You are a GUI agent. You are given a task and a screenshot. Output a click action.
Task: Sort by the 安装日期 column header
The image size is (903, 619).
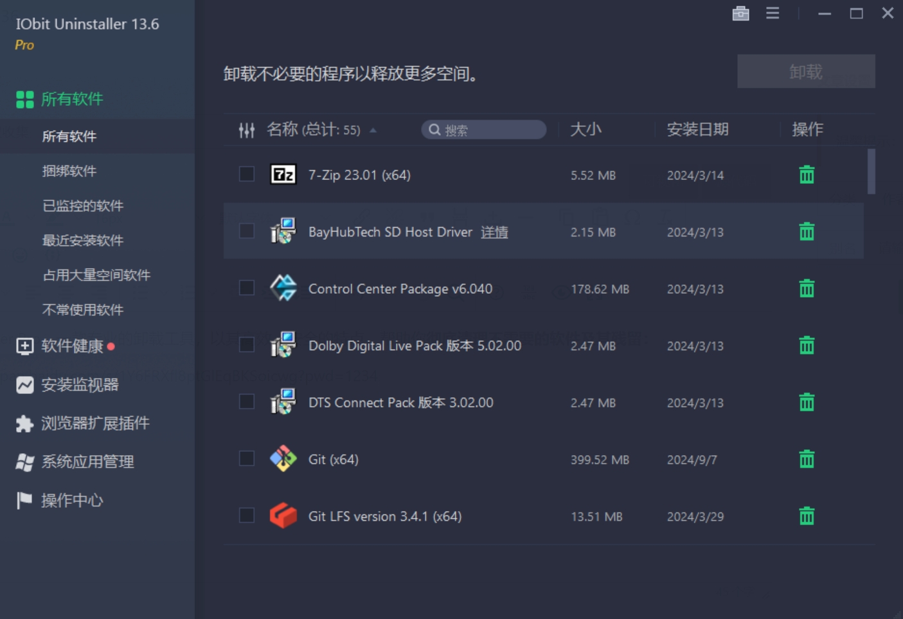pos(697,129)
